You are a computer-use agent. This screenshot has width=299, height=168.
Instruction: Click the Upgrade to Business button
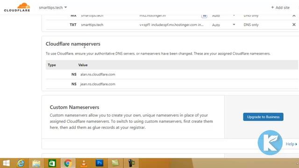pyautogui.click(x=263, y=117)
